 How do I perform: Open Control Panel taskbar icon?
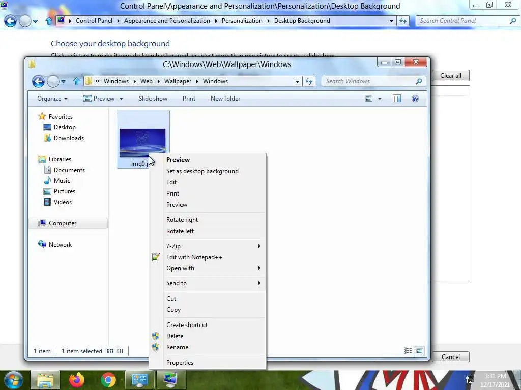point(139,380)
